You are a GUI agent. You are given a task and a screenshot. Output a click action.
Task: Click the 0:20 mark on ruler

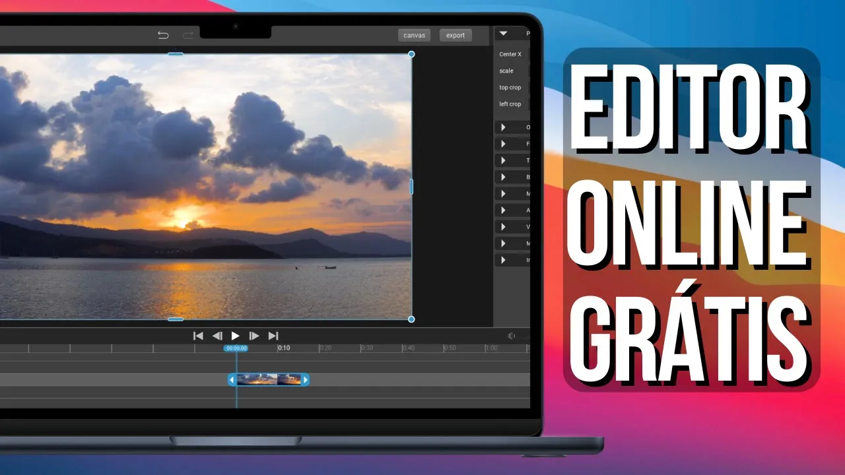(325, 348)
